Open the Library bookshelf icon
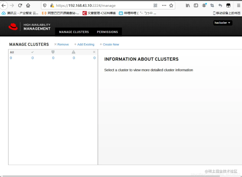The height and width of the screenshot is (177, 242). click(188, 5)
